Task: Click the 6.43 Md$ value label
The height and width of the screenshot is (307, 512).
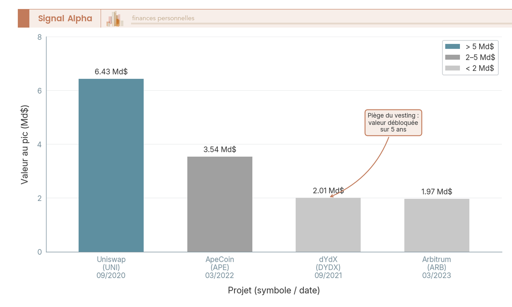Action: [x=111, y=72]
